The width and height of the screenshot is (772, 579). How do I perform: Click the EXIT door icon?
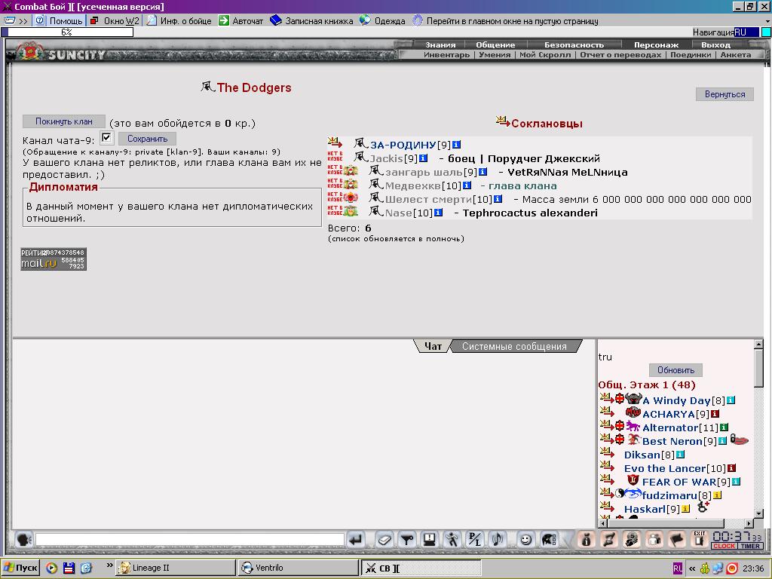(700, 540)
